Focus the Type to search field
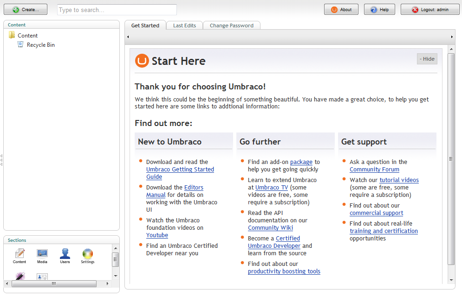This screenshot has width=462, height=296. (117, 10)
